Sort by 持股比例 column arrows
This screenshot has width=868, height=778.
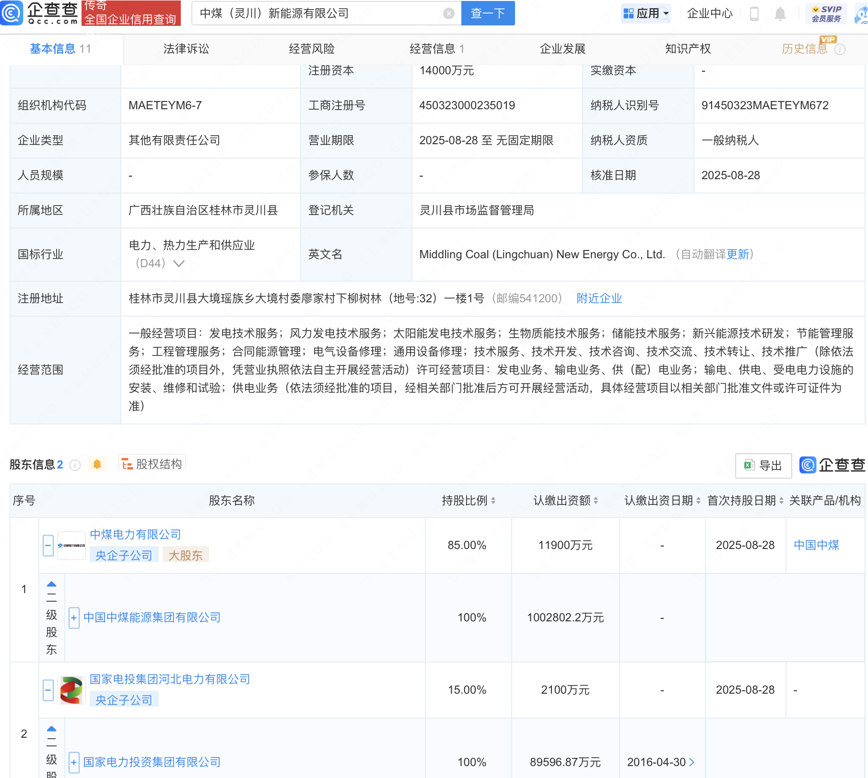pos(493,501)
